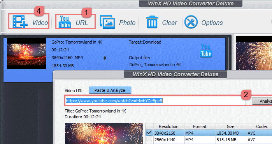Click the Video URL input field
Screen dimensions: 272x144
pyautogui.click(x=156, y=101)
